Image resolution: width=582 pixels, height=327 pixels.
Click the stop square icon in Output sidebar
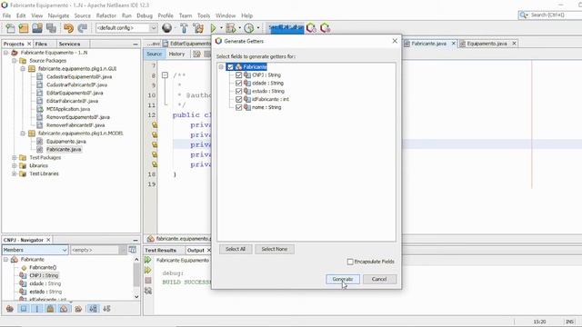(148, 281)
